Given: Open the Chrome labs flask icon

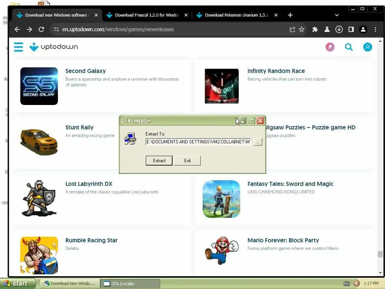Looking at the screenshot, I should point(327,29).
